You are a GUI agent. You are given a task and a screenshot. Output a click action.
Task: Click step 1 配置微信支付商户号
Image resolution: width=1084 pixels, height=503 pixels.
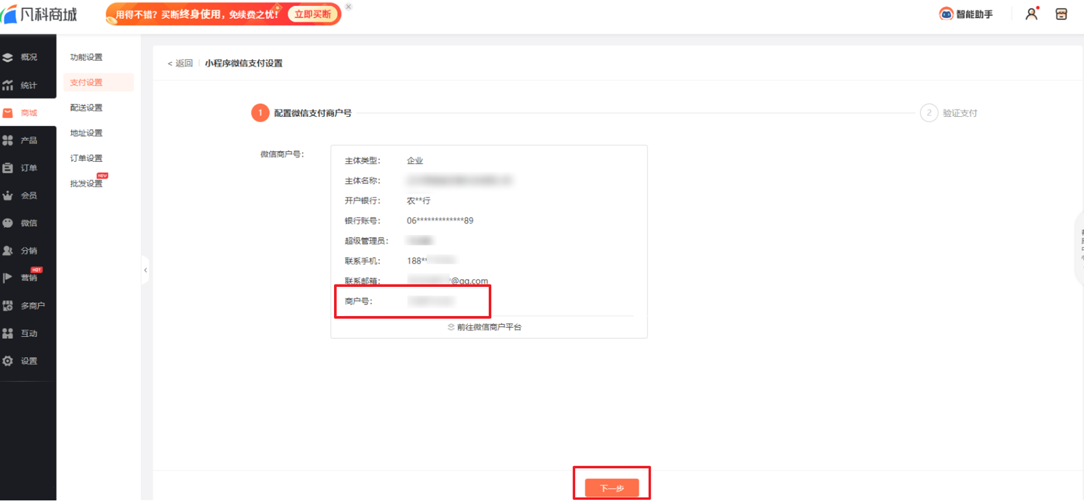302,113
